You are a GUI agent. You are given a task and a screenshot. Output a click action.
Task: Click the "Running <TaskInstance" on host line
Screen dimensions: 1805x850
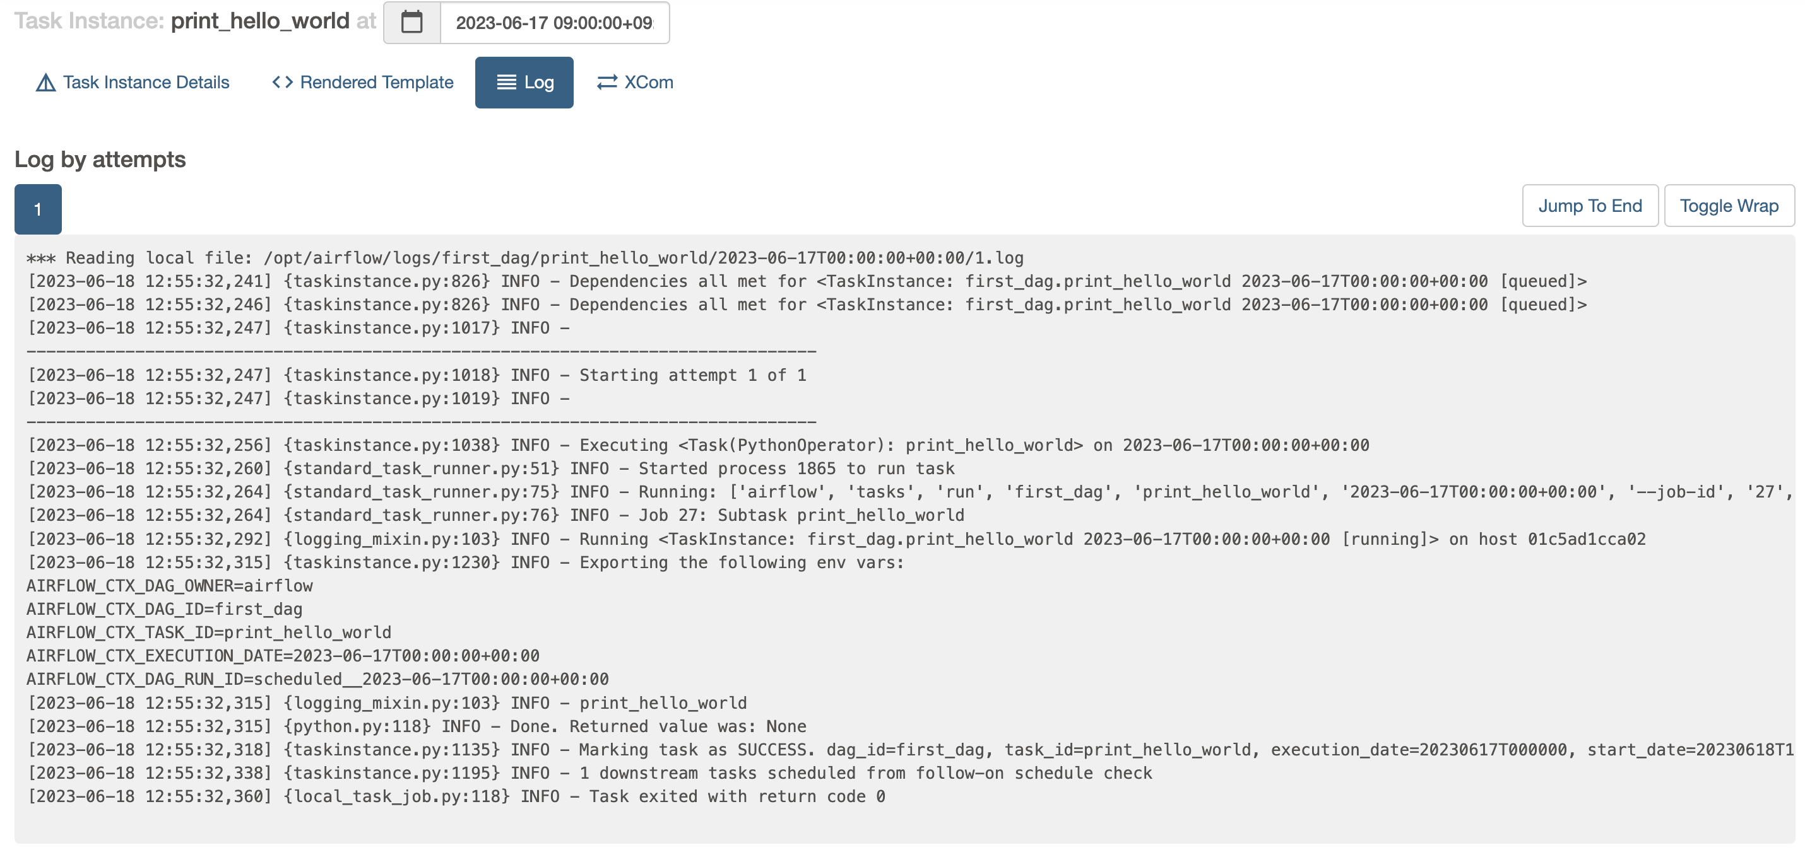[x=836, y=539]
